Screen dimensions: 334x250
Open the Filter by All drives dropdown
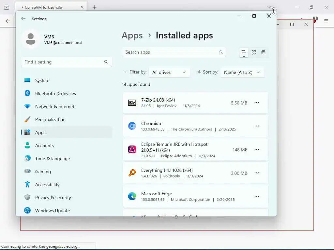(x=169, y=72)
